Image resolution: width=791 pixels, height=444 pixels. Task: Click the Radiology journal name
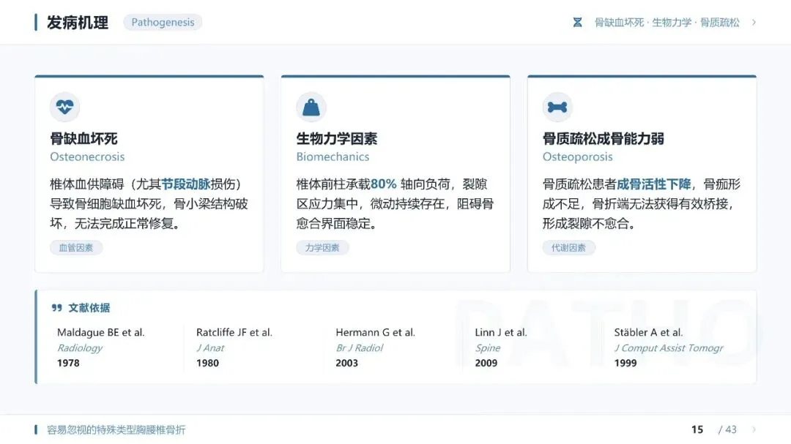coord(80,347)
